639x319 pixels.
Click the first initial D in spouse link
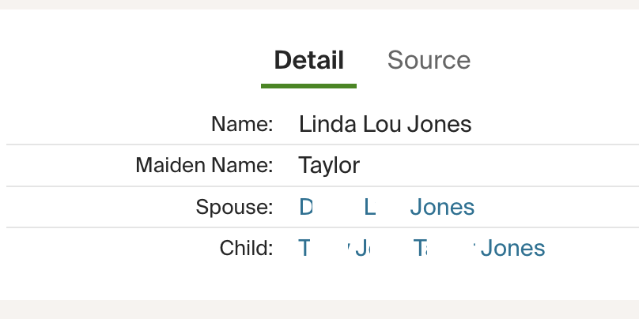[306, 208]
